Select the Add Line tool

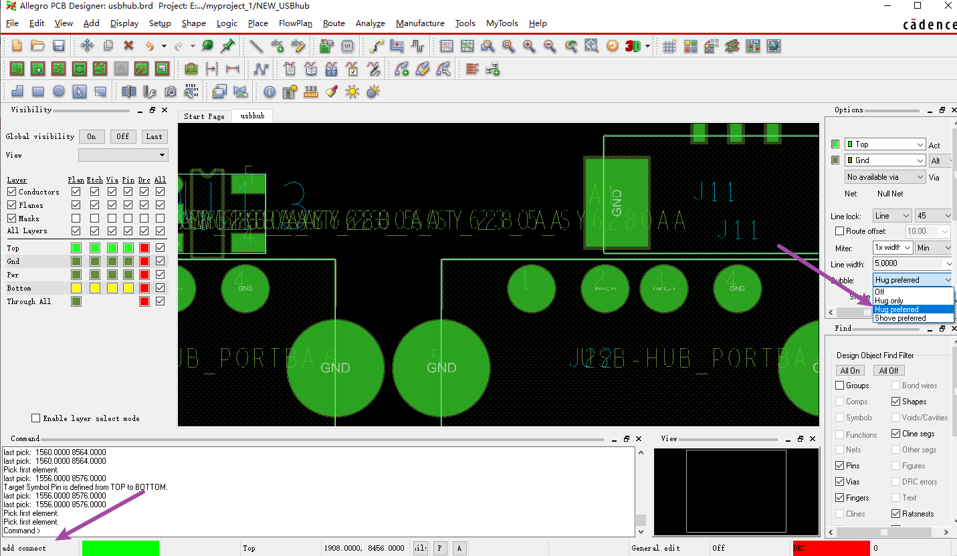tap(256, 46)
